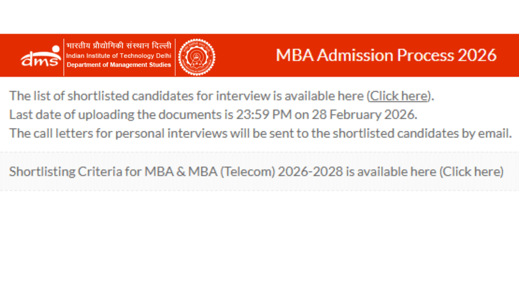Click the Hindi institute name text in header
Viewport: 519px width, 292px height.
tap(119, 45)
